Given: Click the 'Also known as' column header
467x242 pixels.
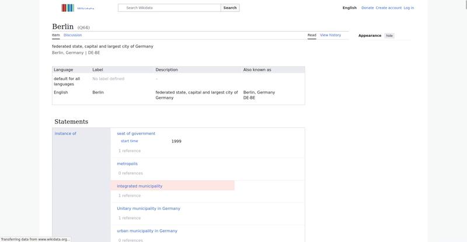Looking at the screenshot, I should point(257,70).
